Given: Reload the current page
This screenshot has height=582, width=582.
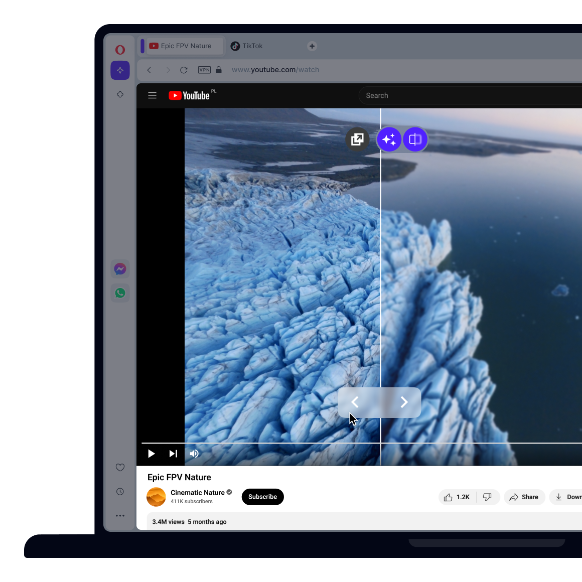Looking at the screenshot, I should 184,70.
